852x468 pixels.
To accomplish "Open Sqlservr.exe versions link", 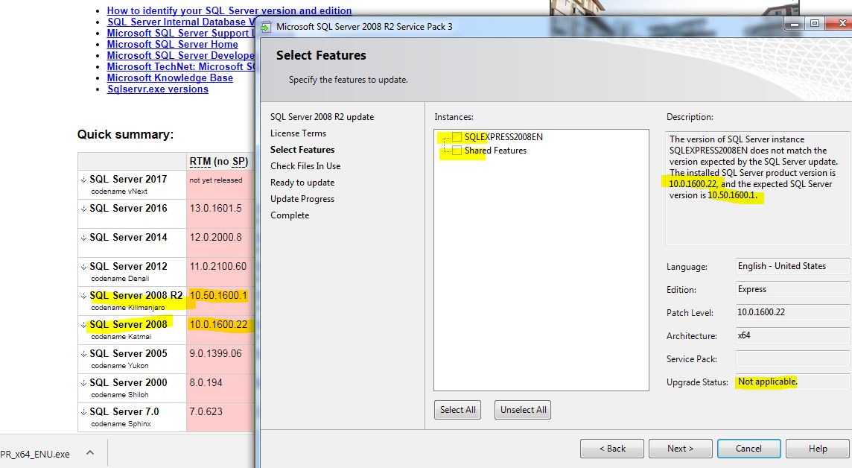I will tap(158, 89).
